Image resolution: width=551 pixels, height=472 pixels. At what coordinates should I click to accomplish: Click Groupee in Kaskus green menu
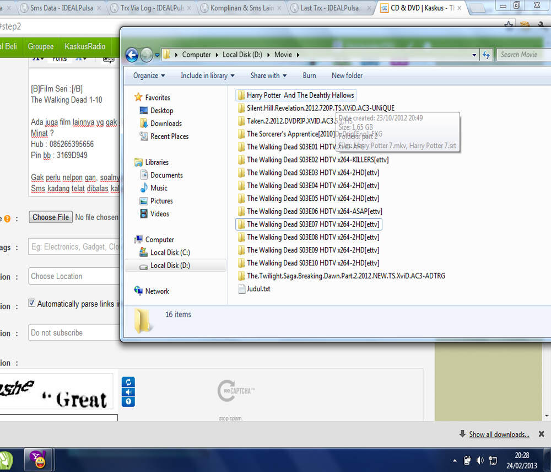pos(41,46)
